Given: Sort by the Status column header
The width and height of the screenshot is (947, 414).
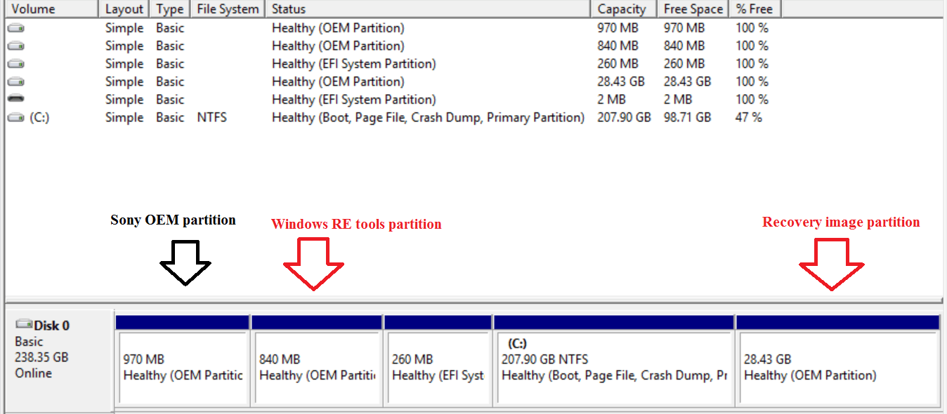Looking at the screenshot, I should pos(427,9).
